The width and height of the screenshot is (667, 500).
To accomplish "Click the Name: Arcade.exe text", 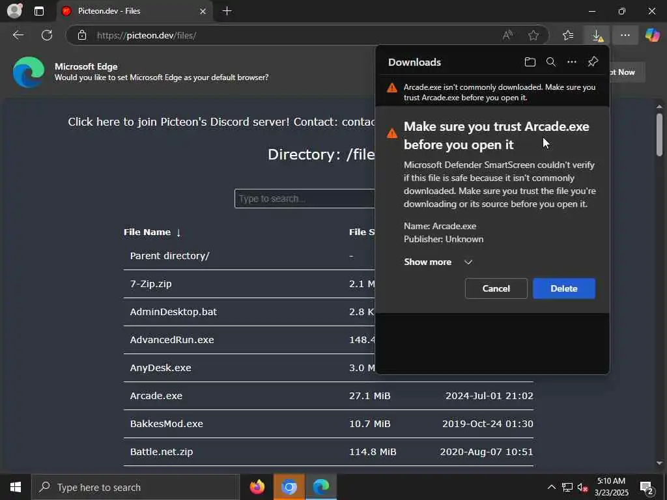I will coord(440,226).
